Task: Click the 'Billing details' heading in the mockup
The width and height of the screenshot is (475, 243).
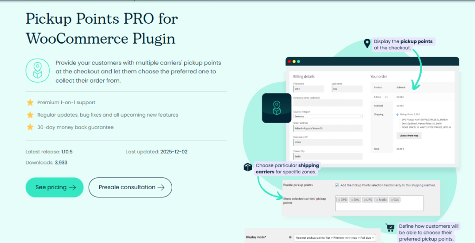Action: (304, 77)
